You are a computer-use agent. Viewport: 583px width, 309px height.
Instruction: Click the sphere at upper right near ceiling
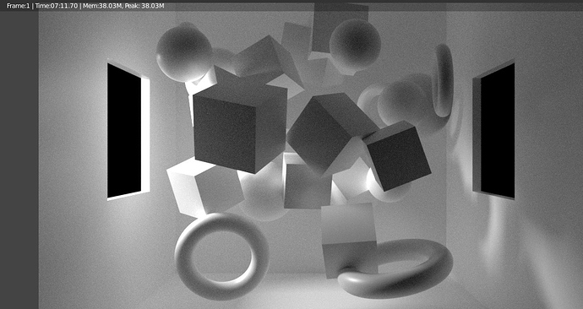(355, 45)
